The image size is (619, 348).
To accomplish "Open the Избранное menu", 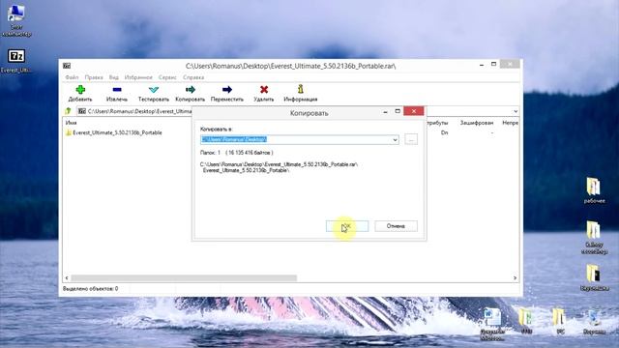I will 138,77.
